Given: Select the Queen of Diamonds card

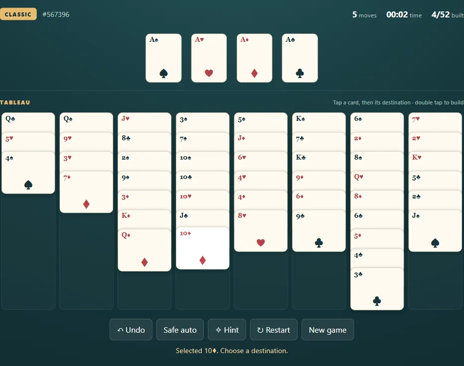Looking at the screenshot, I should pyautogui.click(x=145, y=250).
